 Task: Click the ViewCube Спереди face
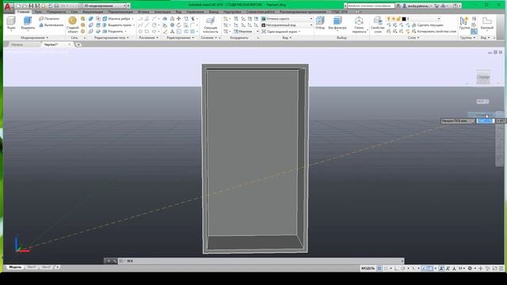pyautogui.click(x=483, y=78)
